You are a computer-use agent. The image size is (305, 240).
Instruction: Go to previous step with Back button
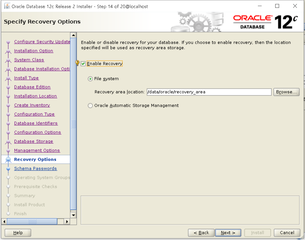pos(201,233)
